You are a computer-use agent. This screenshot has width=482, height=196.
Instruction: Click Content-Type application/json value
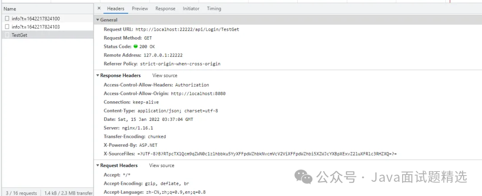pyautogui.click(x=178, y=111)
